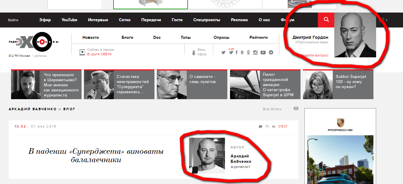Click the Все блоги link
The width and height of the screenshot is (403, 184).
point(272,109)
